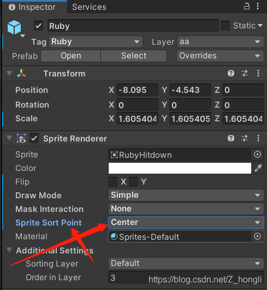Image resolution: width=267 pixels, height=290 pixels.
Task: Click the Position X field
Action: pyautogui.click(x=137, y=90)
